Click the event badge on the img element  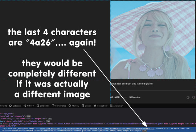tap(144, 131)
